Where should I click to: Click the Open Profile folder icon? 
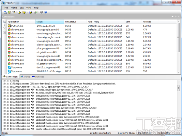pos(24,12)
